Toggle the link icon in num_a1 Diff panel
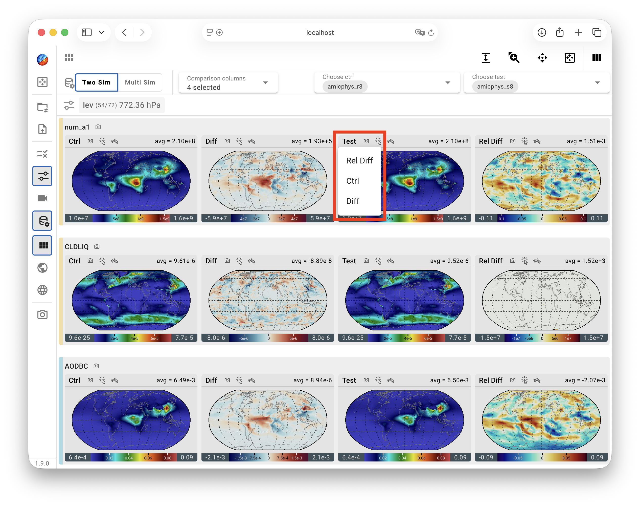This screenshot has width=640, height=506. pyautogui.click(x=252, y=141)
